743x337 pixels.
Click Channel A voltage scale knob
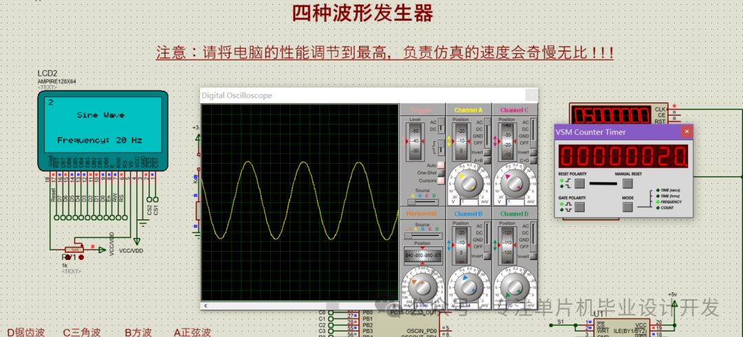point(469,184)
